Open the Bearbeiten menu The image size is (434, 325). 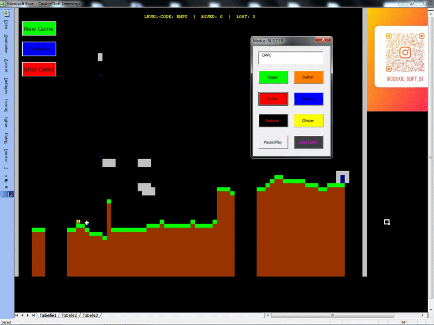coord(6,44)
